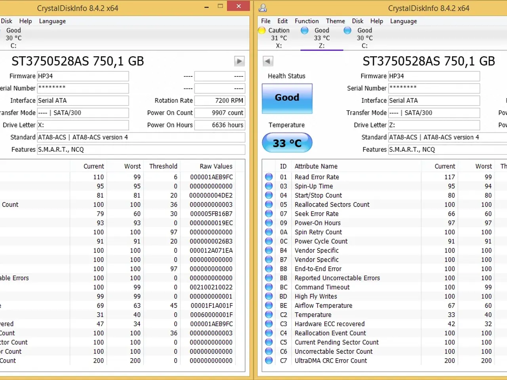Image resolution: width=507 pixels, height=380 pixels.
Task: Click status orb for Power-On Hours
Action: tap(269, 223)
